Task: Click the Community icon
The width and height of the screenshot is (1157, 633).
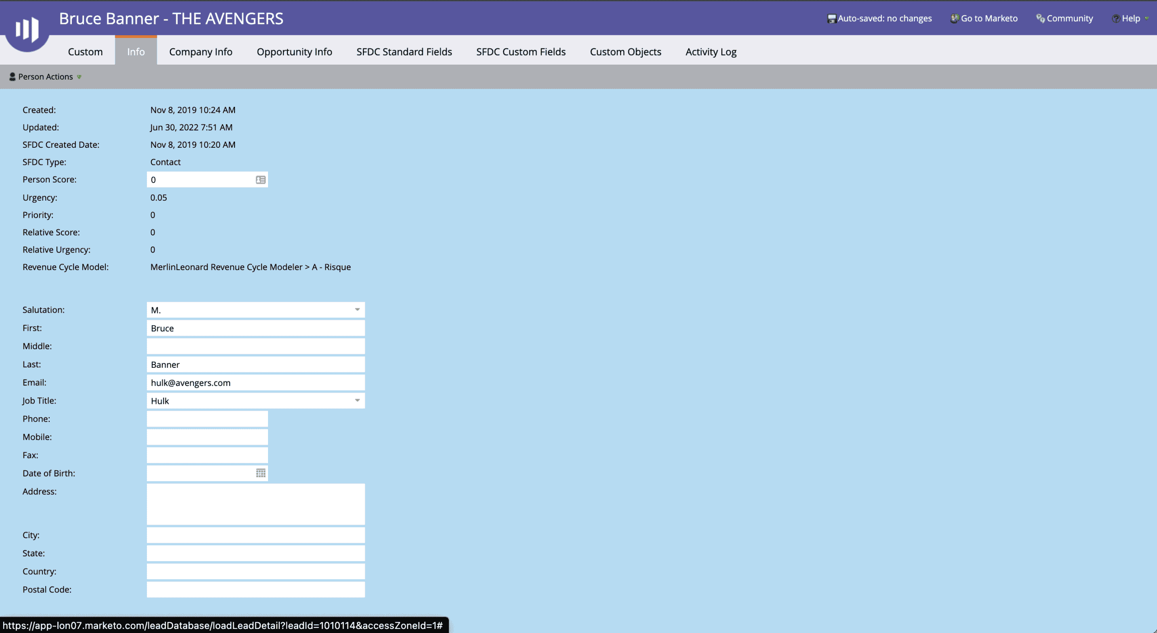Action: click(1040, 19)
